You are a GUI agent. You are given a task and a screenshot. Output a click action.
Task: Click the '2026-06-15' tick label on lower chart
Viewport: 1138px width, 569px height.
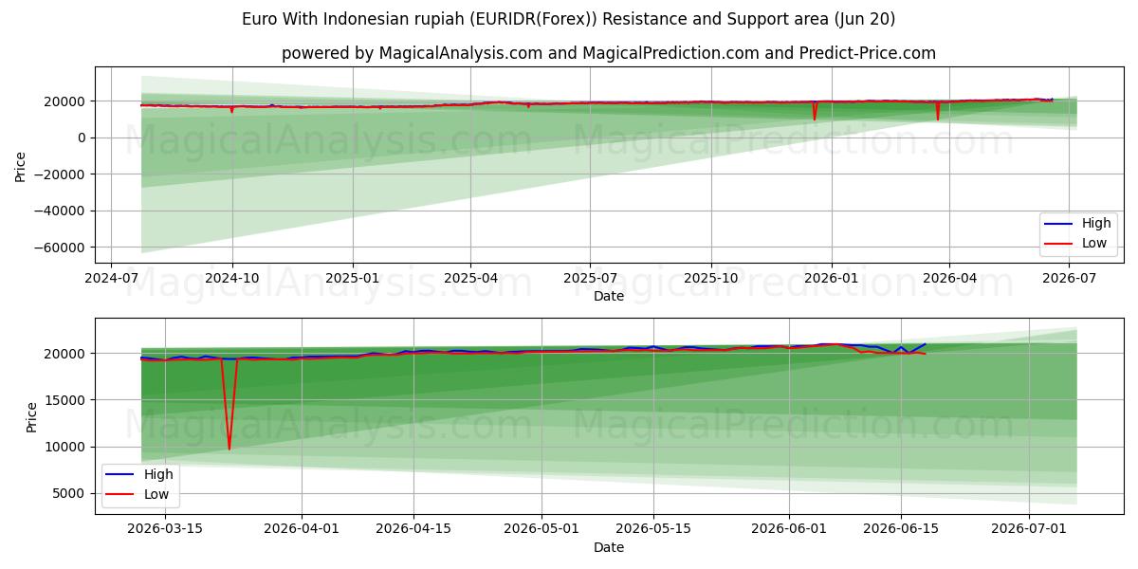(901, 529)
